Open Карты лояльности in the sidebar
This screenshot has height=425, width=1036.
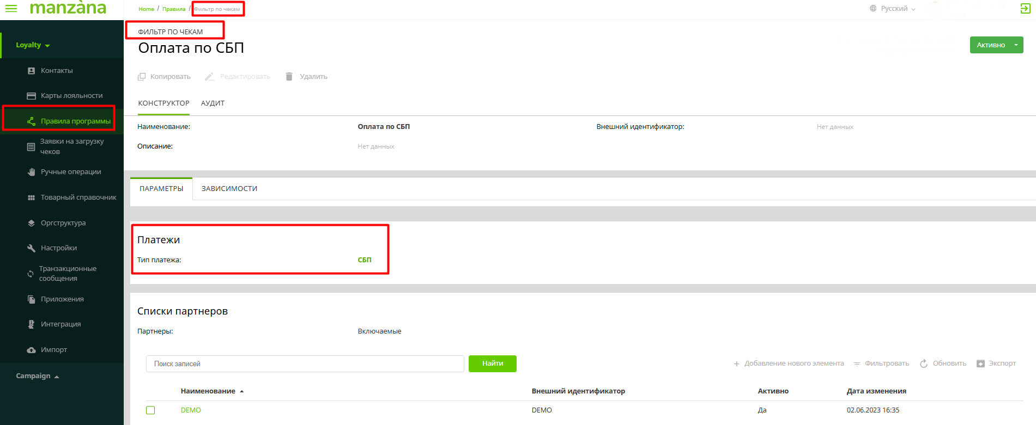pyautogui.click(x=71, y=96)
